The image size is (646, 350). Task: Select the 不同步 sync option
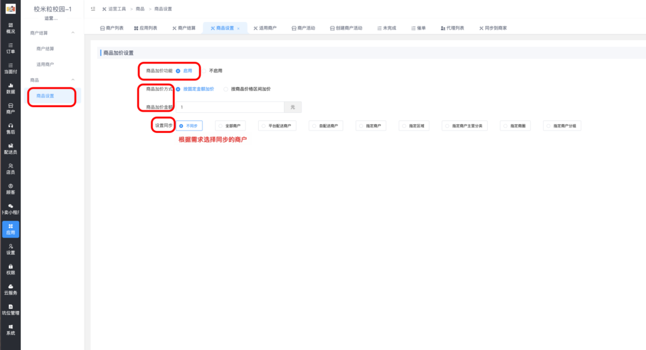click(189, 126)
